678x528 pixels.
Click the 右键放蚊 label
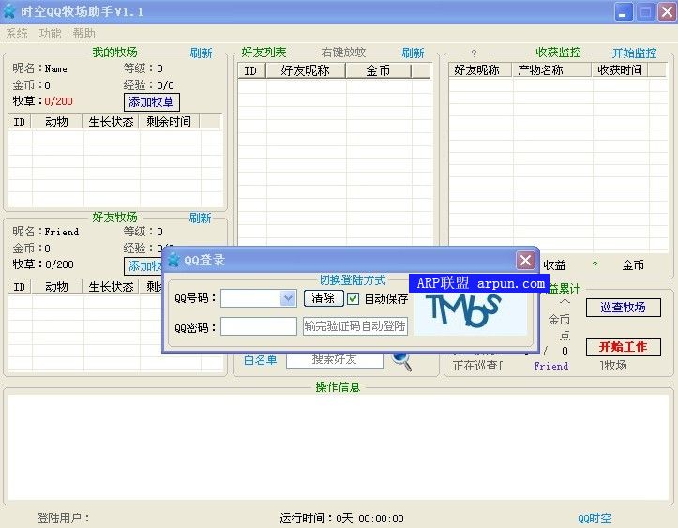(x=343, y=53)
